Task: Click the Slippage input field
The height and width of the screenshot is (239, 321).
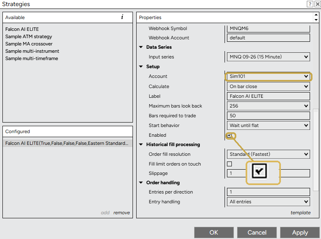Action: [x=268, y=173]
